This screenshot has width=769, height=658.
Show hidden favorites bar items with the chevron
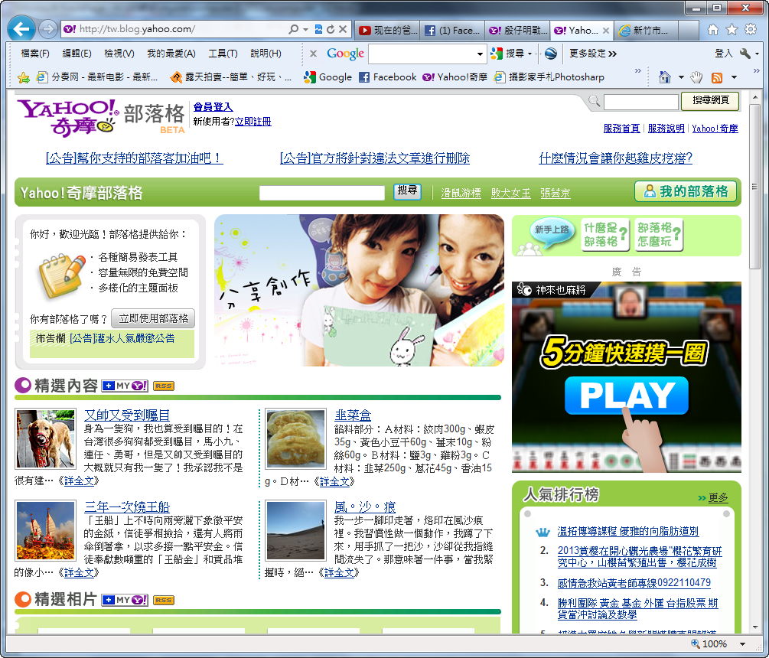[x=637, y=71]
